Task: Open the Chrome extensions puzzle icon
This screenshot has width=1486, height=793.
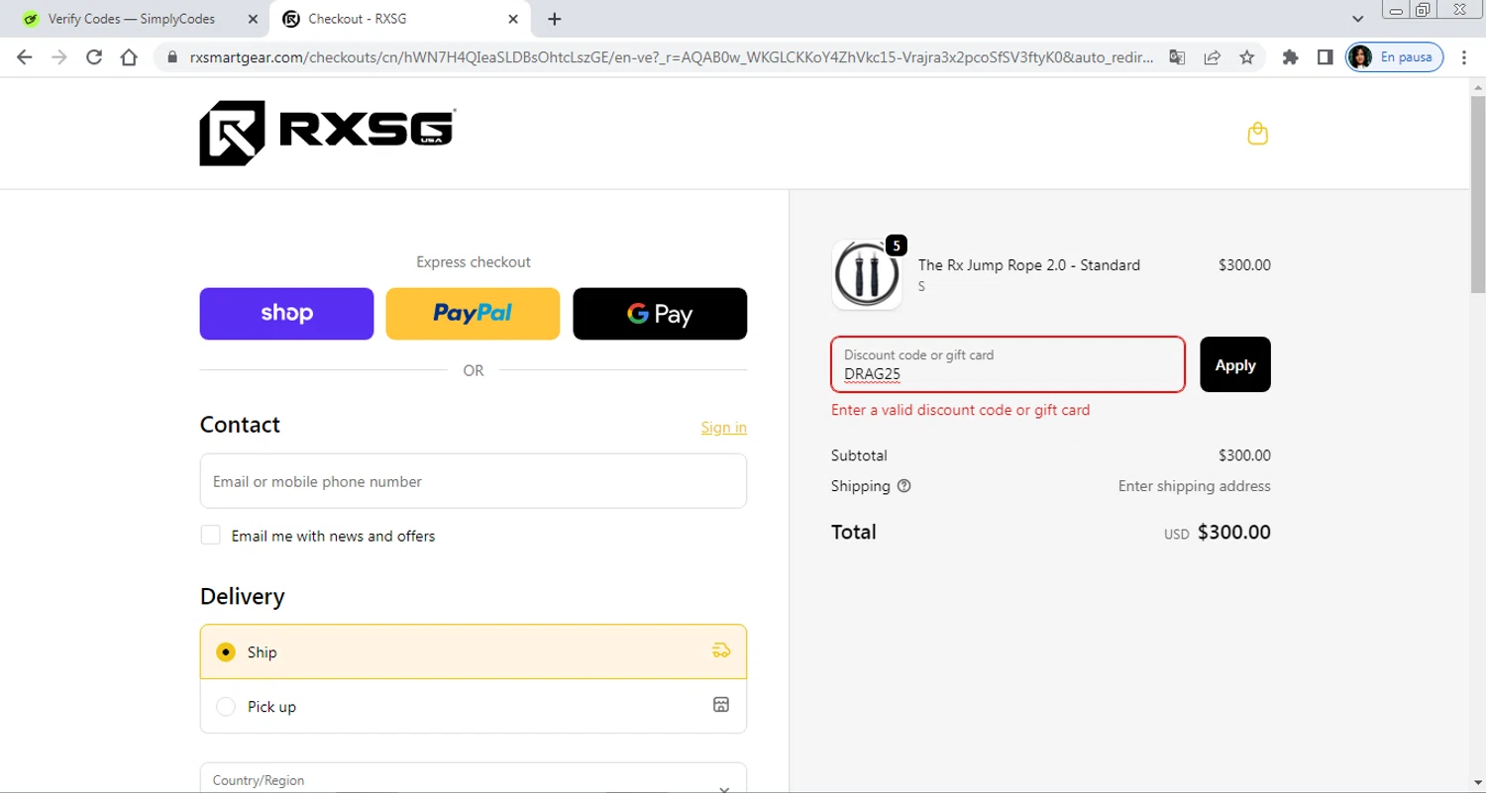Action: point(1290,57)
